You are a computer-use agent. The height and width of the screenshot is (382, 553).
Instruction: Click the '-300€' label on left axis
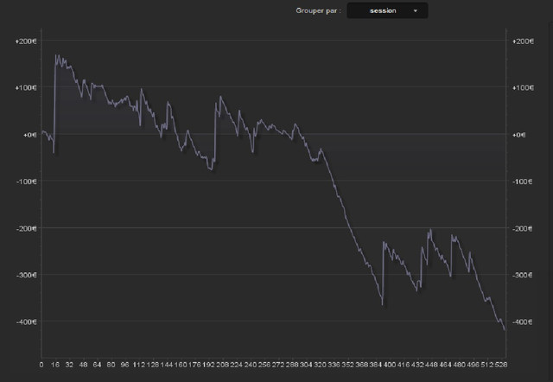click(27, 275)
